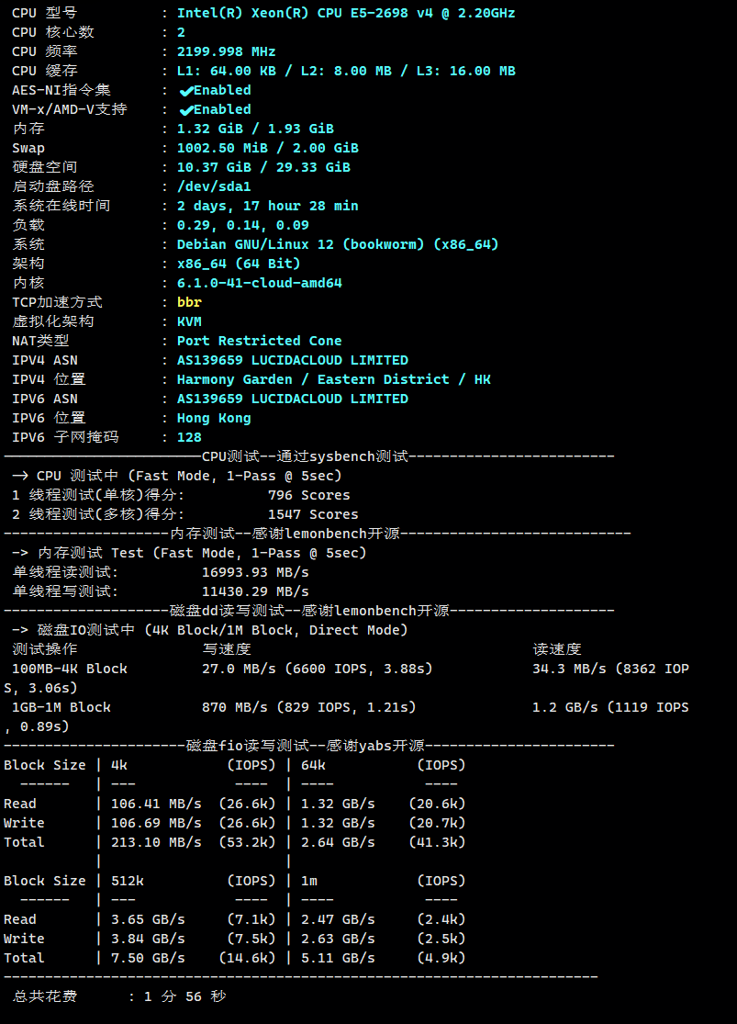This screenshot has height=1024, width=737.
Task: Click the arrow before CPU 测试中
Action: (21, 476)
